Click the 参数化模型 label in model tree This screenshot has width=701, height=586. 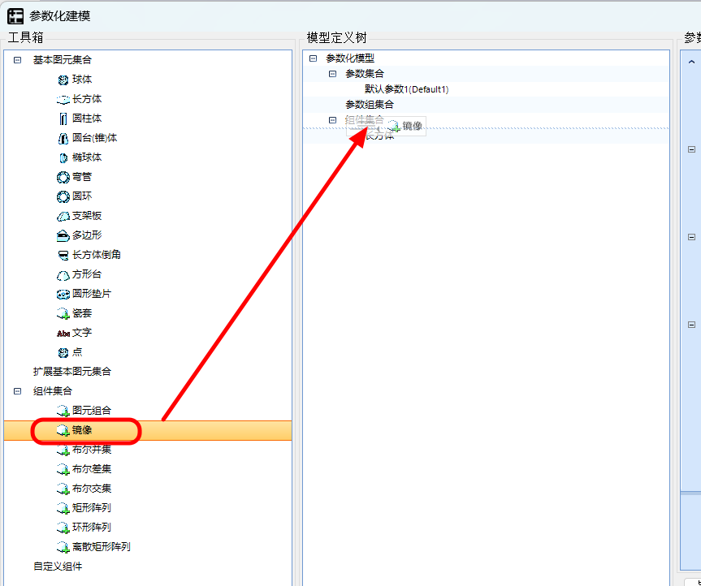pyautogui.click(x=350, y=58)
